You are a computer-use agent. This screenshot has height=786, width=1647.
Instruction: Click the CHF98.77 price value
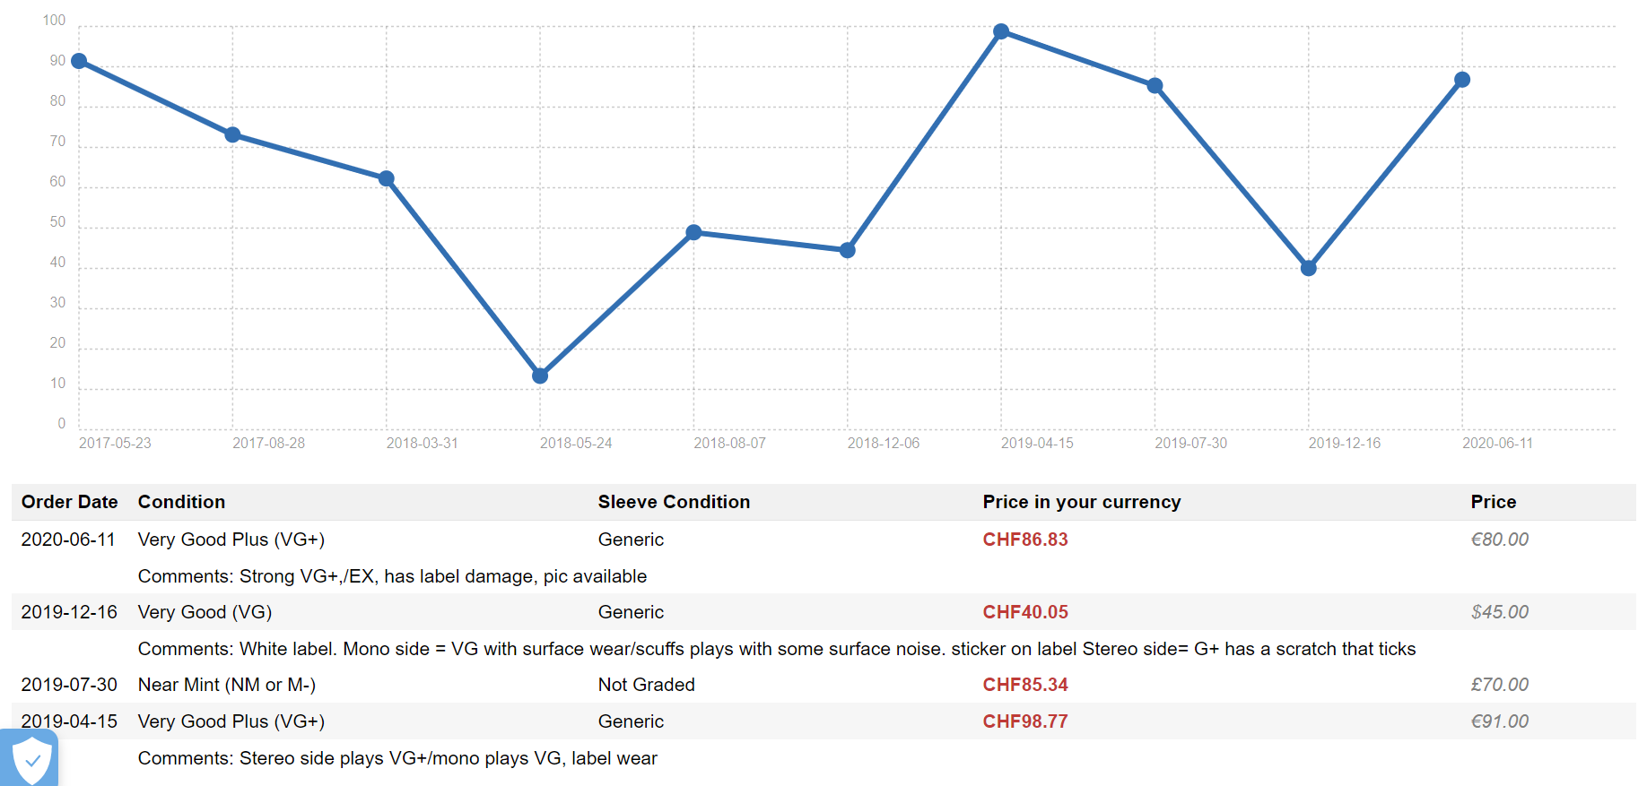point(1025,721)
